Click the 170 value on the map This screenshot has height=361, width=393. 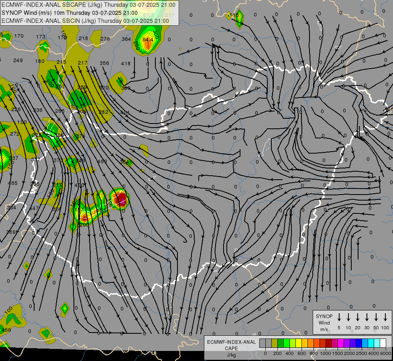point(19,36)
